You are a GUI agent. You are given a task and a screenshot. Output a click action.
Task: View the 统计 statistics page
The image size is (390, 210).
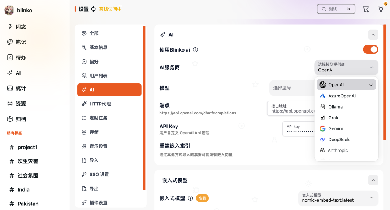(17, 88)
